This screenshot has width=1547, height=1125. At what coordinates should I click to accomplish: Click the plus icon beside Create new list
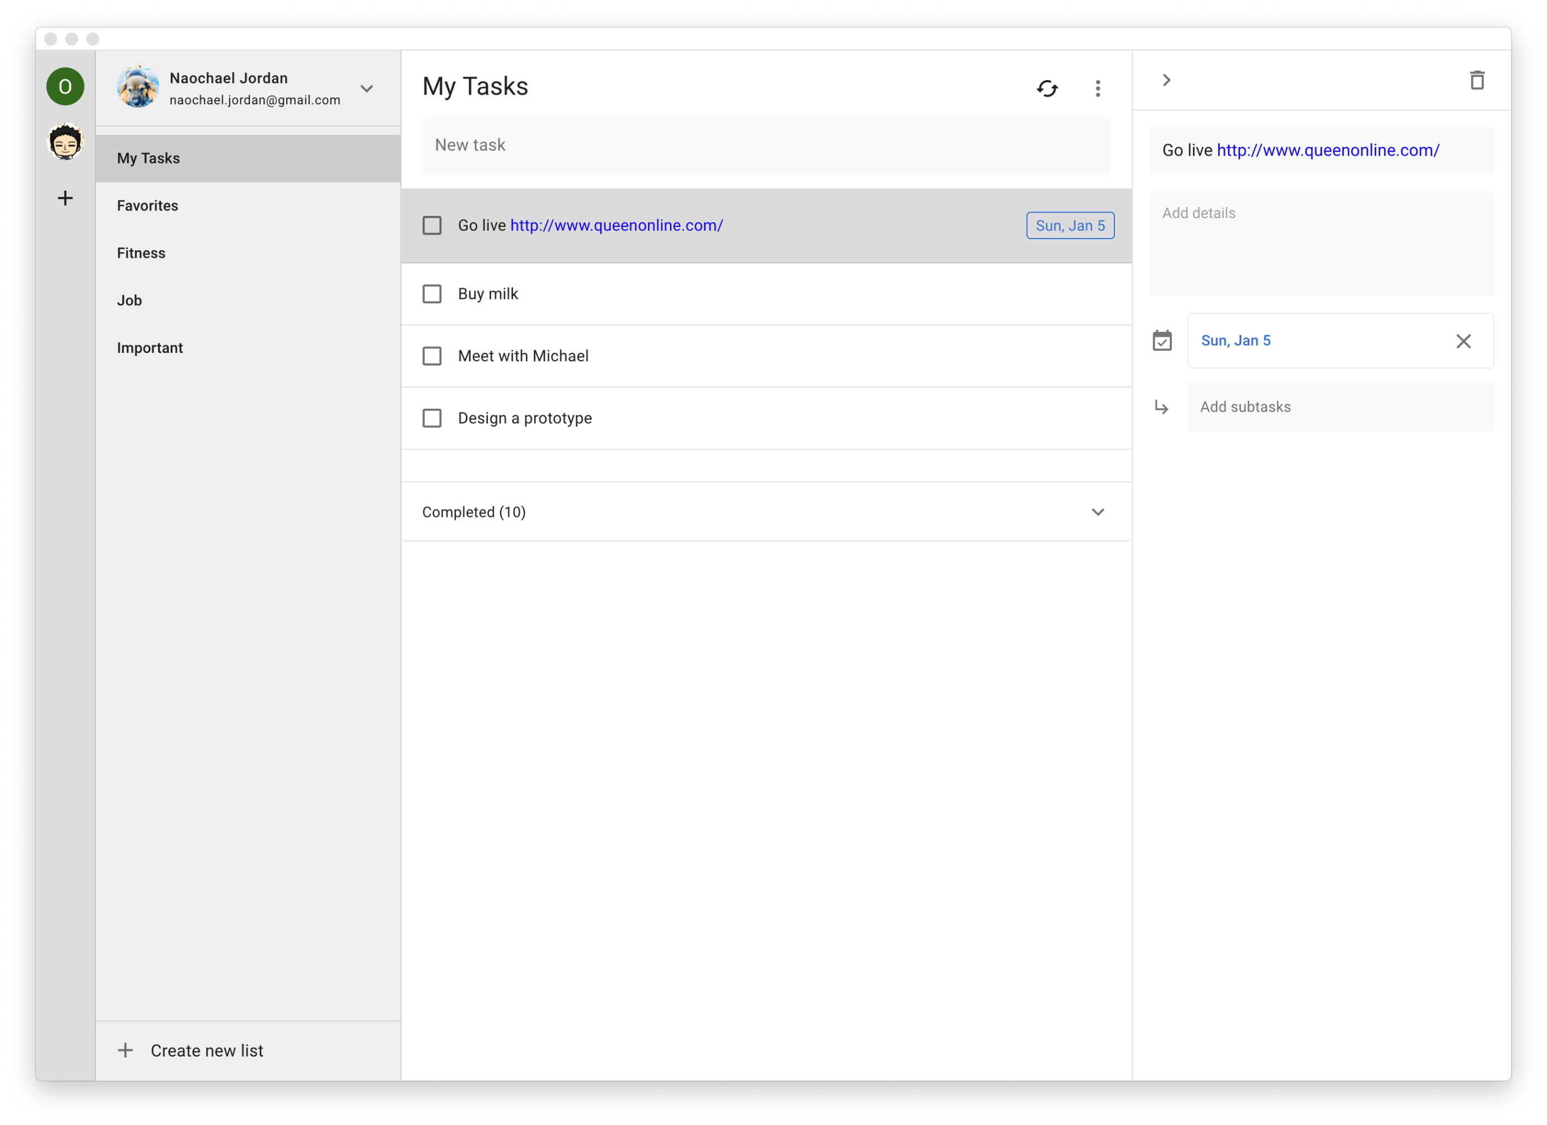tap(125, 1050)
